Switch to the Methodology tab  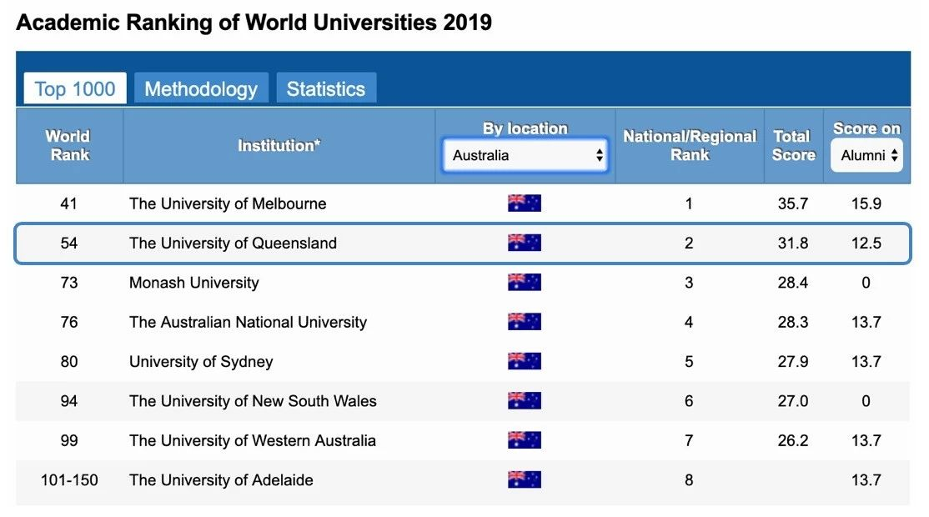201,89
